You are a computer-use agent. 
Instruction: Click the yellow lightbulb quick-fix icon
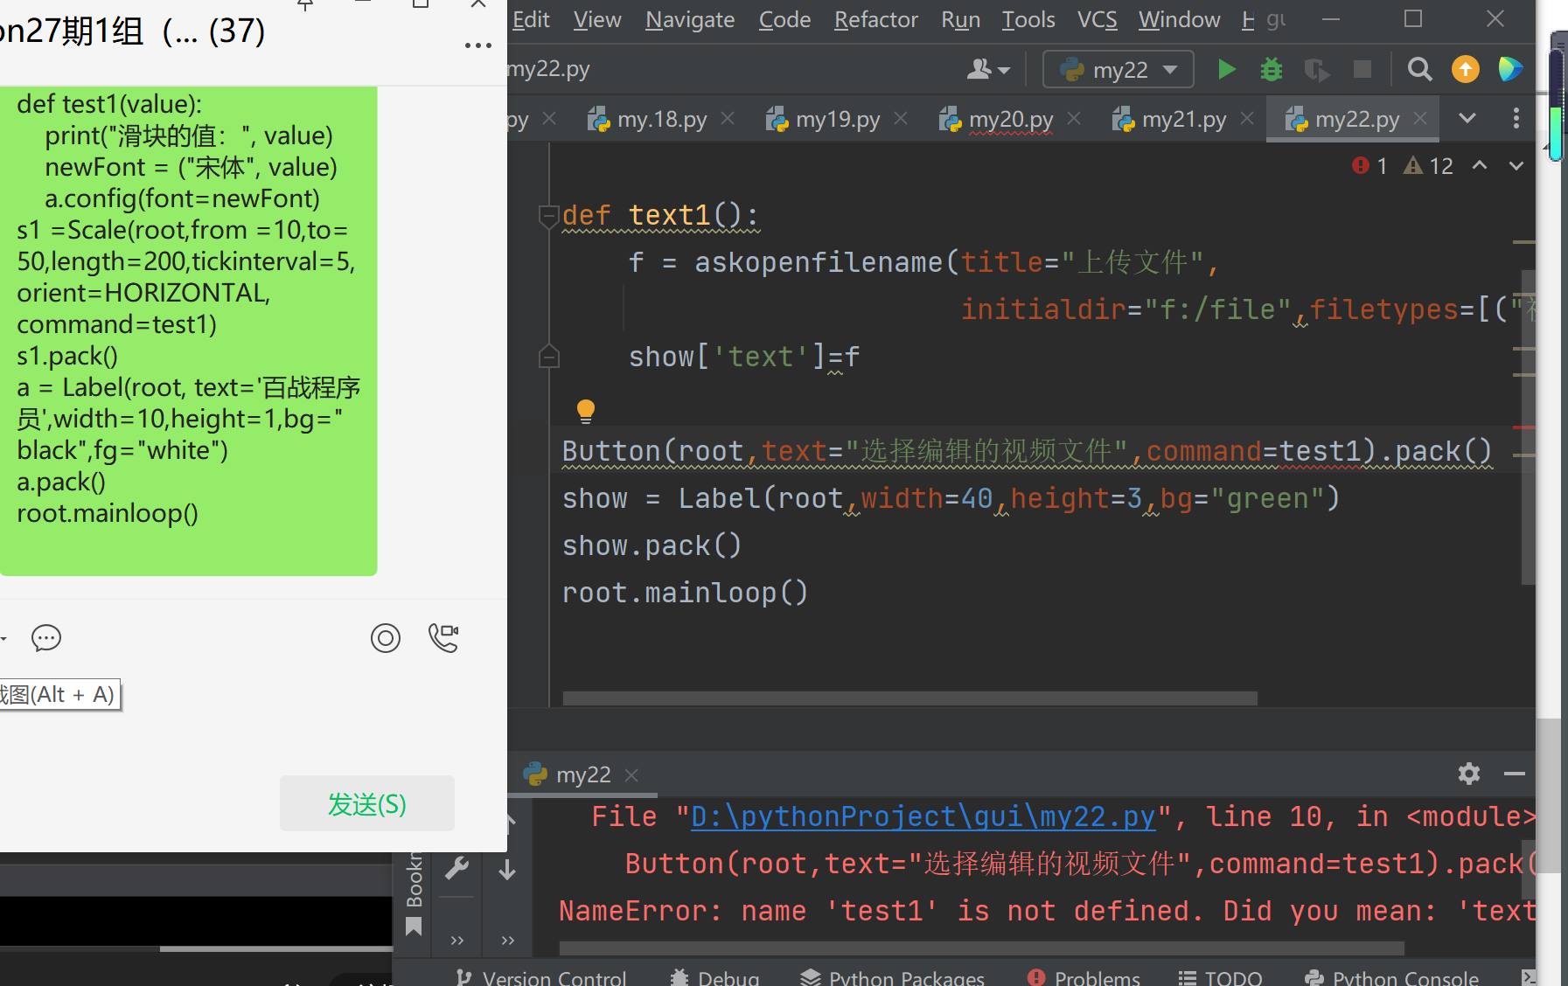click(x=585, y=411)
